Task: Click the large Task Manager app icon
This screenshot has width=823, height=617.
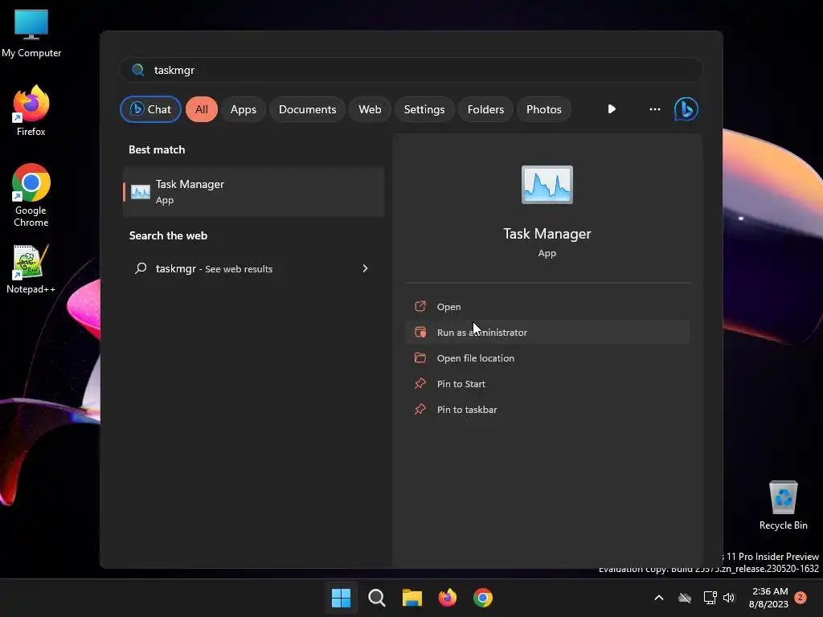Action: (547, 185)
